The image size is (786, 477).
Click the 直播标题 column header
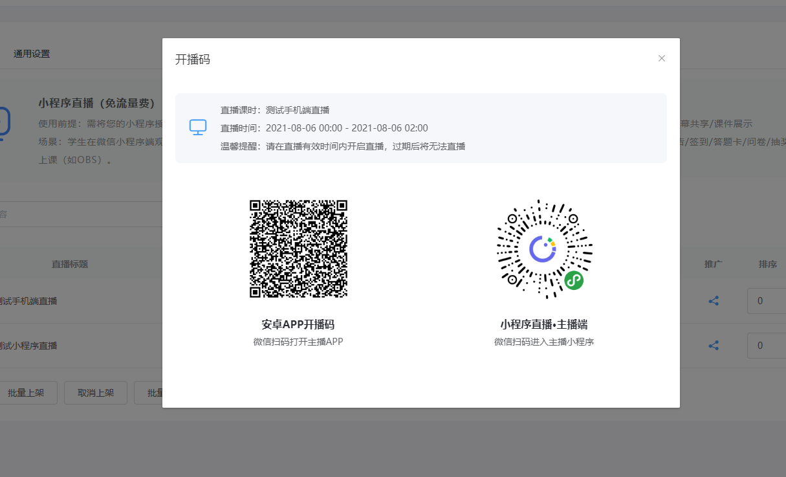[x=70, y=264]
